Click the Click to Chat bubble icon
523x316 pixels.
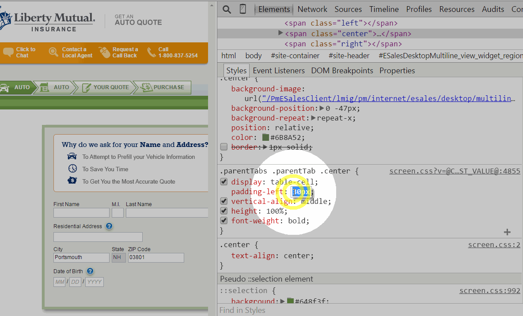[8, 53]
